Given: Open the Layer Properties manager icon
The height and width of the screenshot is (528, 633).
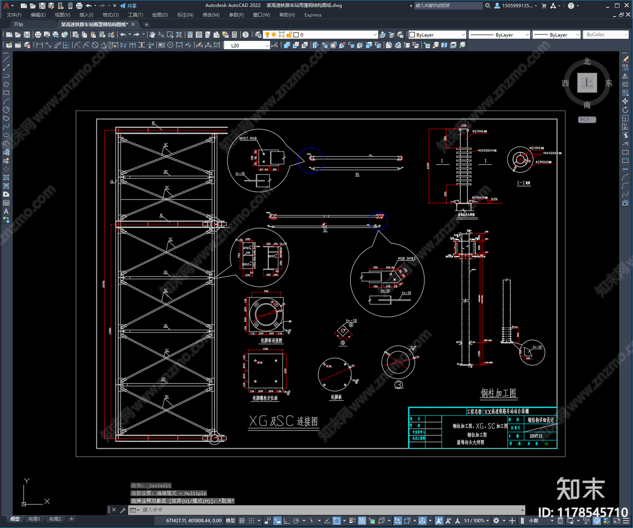Looking at the screenshot, I should pyautogui.click(x=258, y=35).
